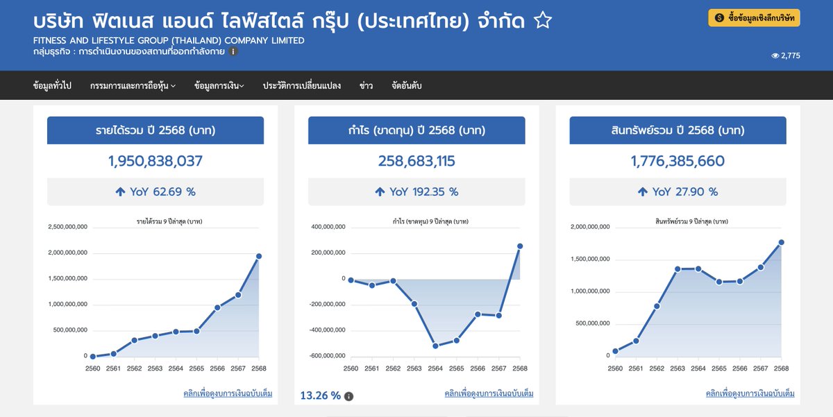Click the 13.26 % figure below profit chart
The width and height of the screenshot is (833, 417).
click(321, 395)
